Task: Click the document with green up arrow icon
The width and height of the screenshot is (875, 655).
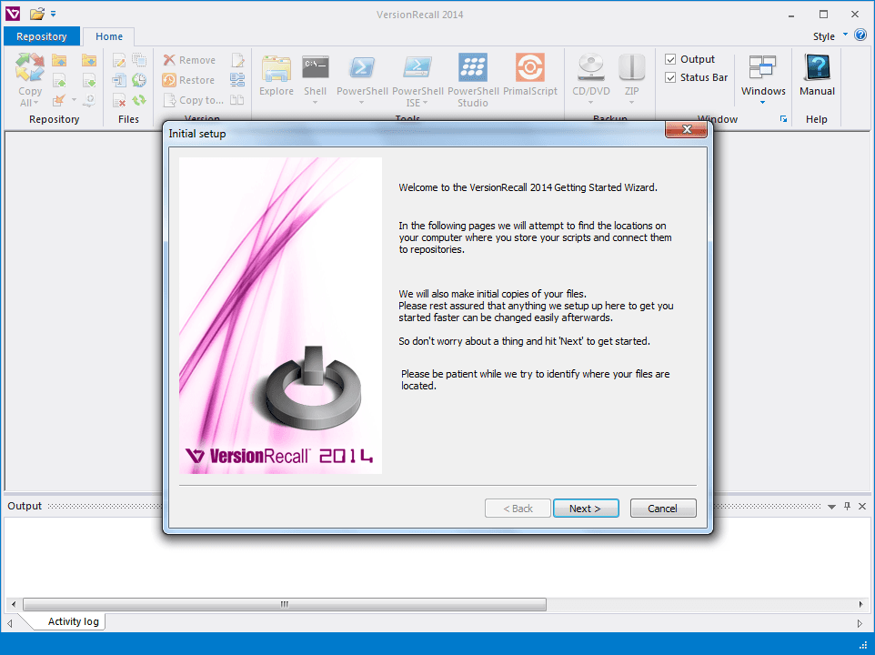Action: pyautogui.click(x=59, y=80)
